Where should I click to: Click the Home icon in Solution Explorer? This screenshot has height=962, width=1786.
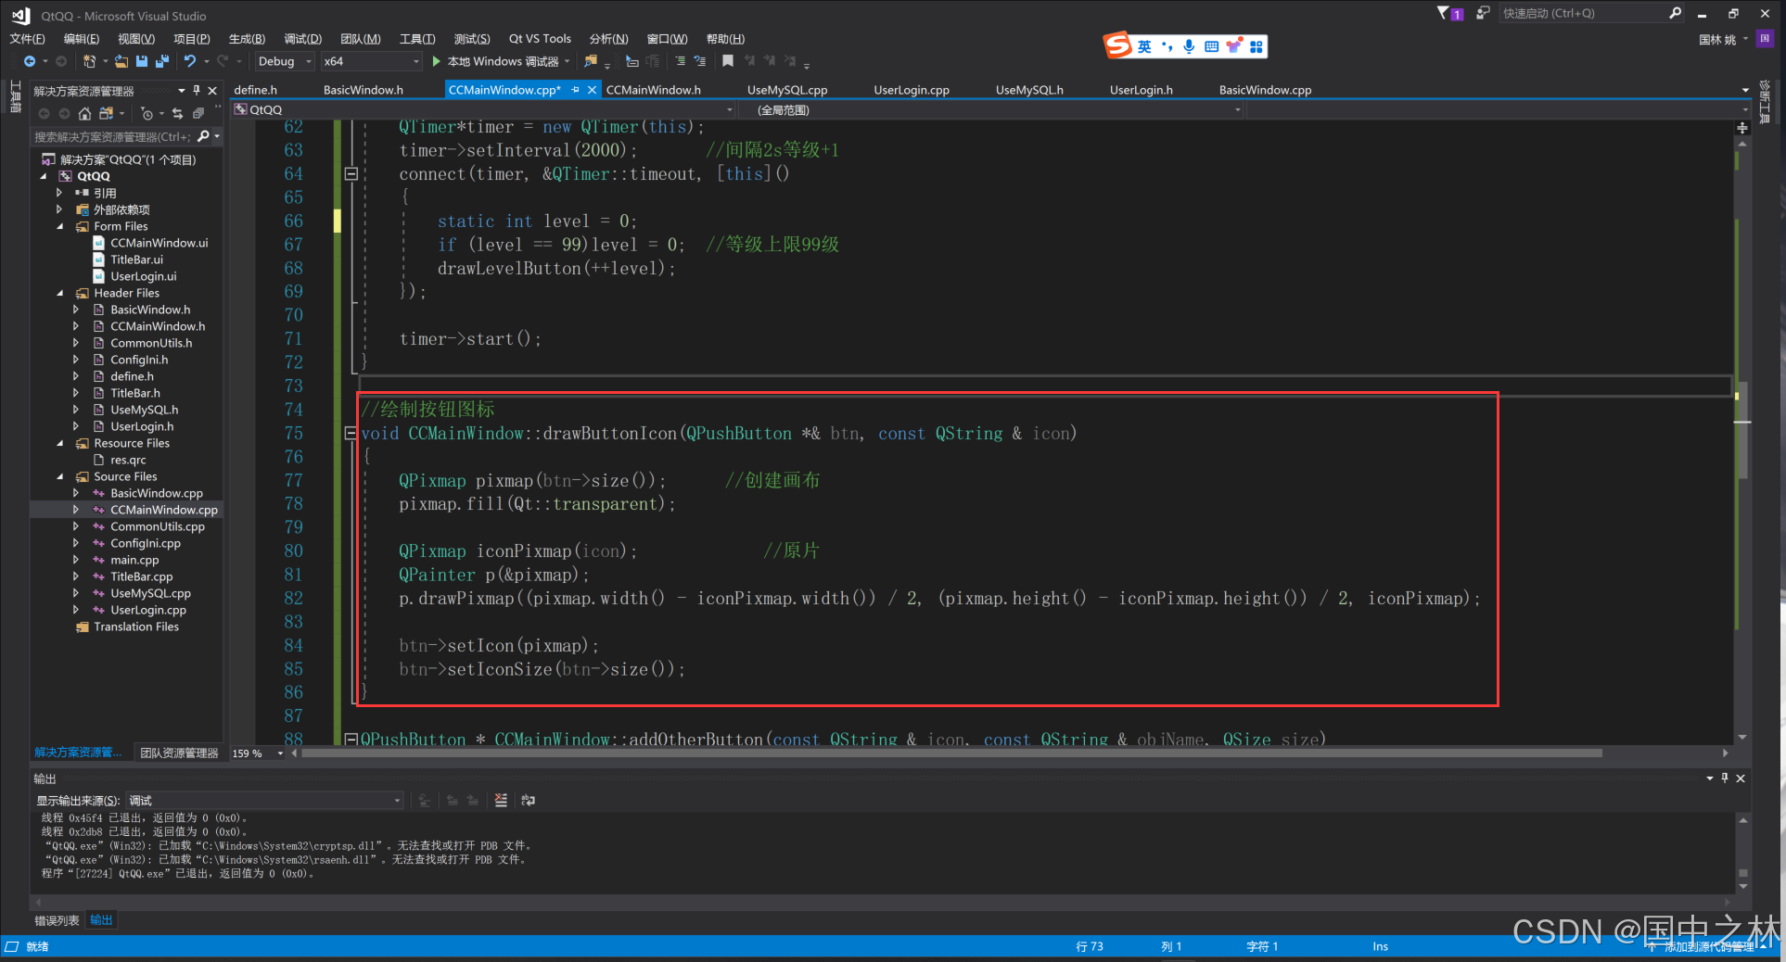(84, 113)
